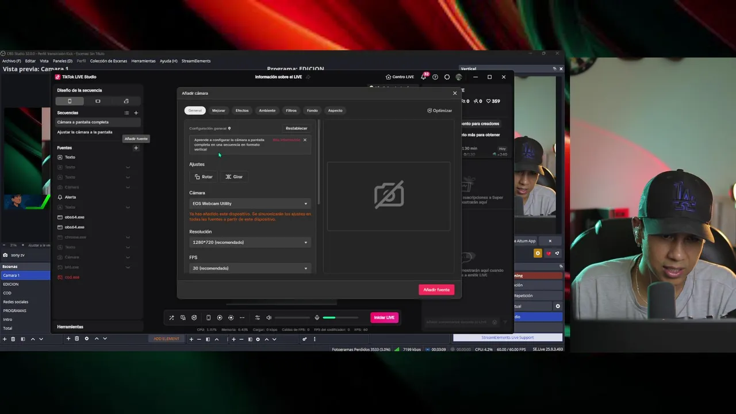
Task: Select landscape sequence layout icon
Action: tap(98, 101)
